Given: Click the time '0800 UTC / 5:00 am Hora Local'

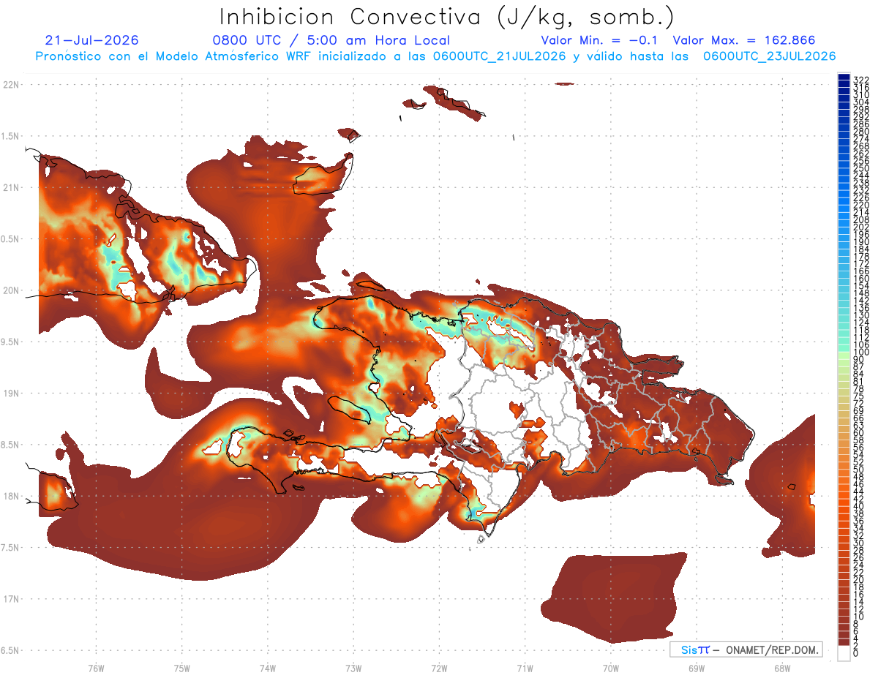Looking at the screenshot, I should coord(331,40).
